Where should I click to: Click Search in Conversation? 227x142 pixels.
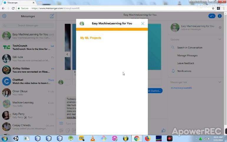pyautogui.click(x=190, y=47)
